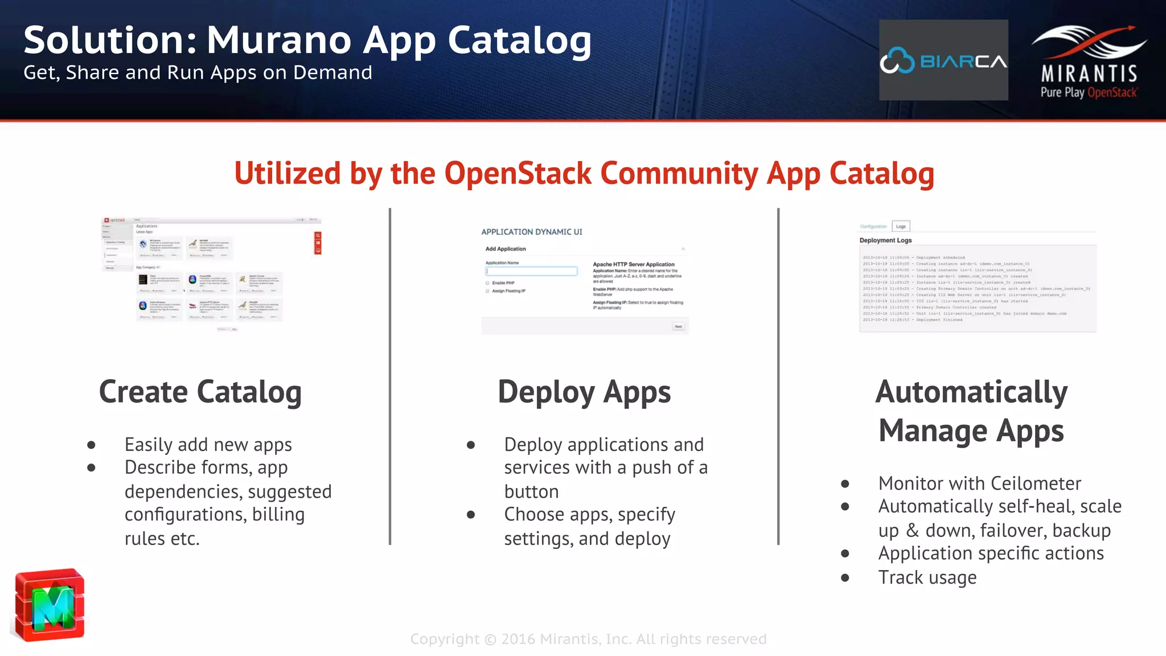The height and width of the screenshot is (656, 1166).
Task: Open the Configuration tab
Action: coord(873,227)
